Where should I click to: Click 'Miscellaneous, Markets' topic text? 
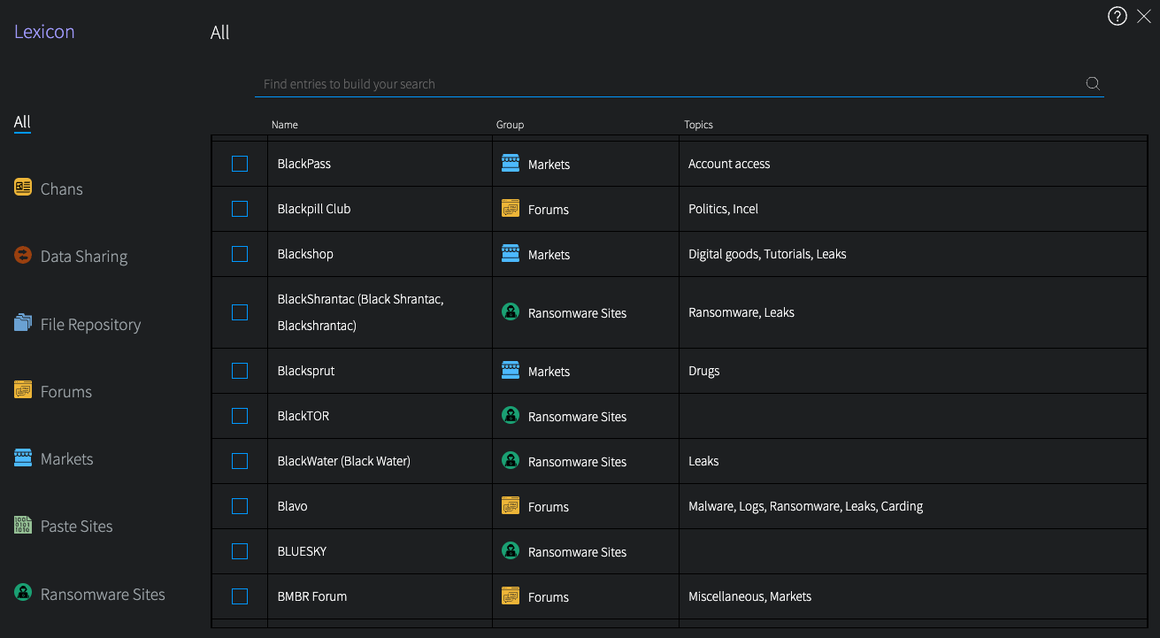pos(750,596)
